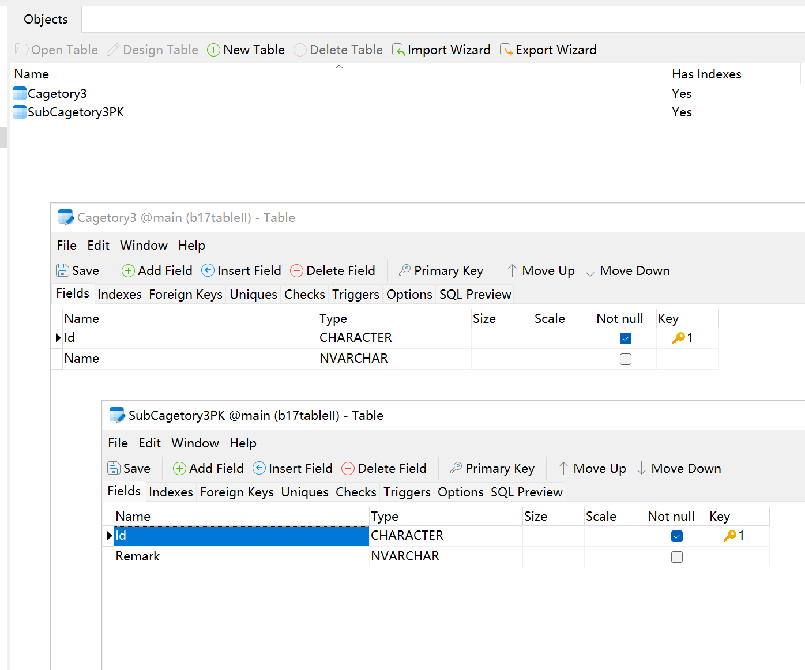Switch to Foreign Keys tab in Cagetory3 window
805x670 pixels.
185,295
